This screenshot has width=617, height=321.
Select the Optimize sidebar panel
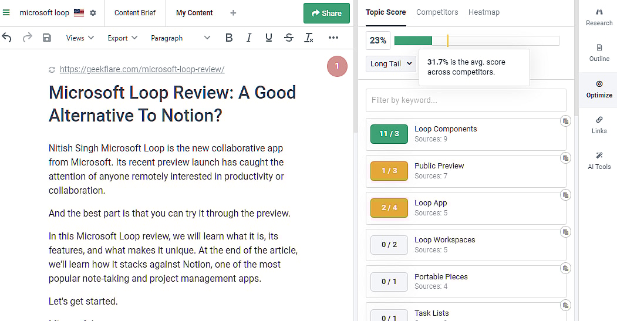[x=599, y=89]
